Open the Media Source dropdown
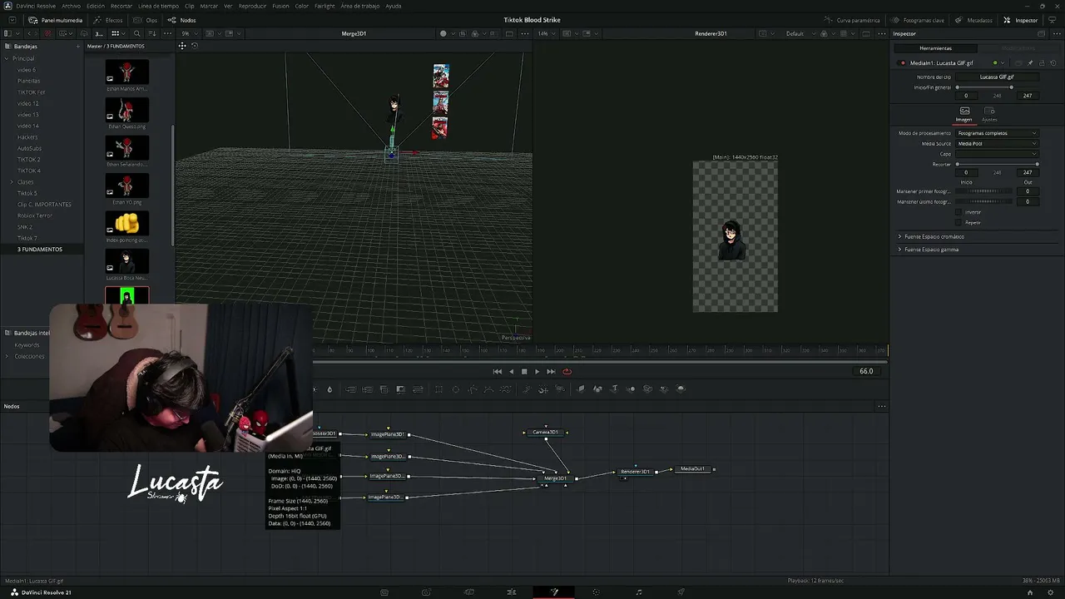 pos(997,144)
